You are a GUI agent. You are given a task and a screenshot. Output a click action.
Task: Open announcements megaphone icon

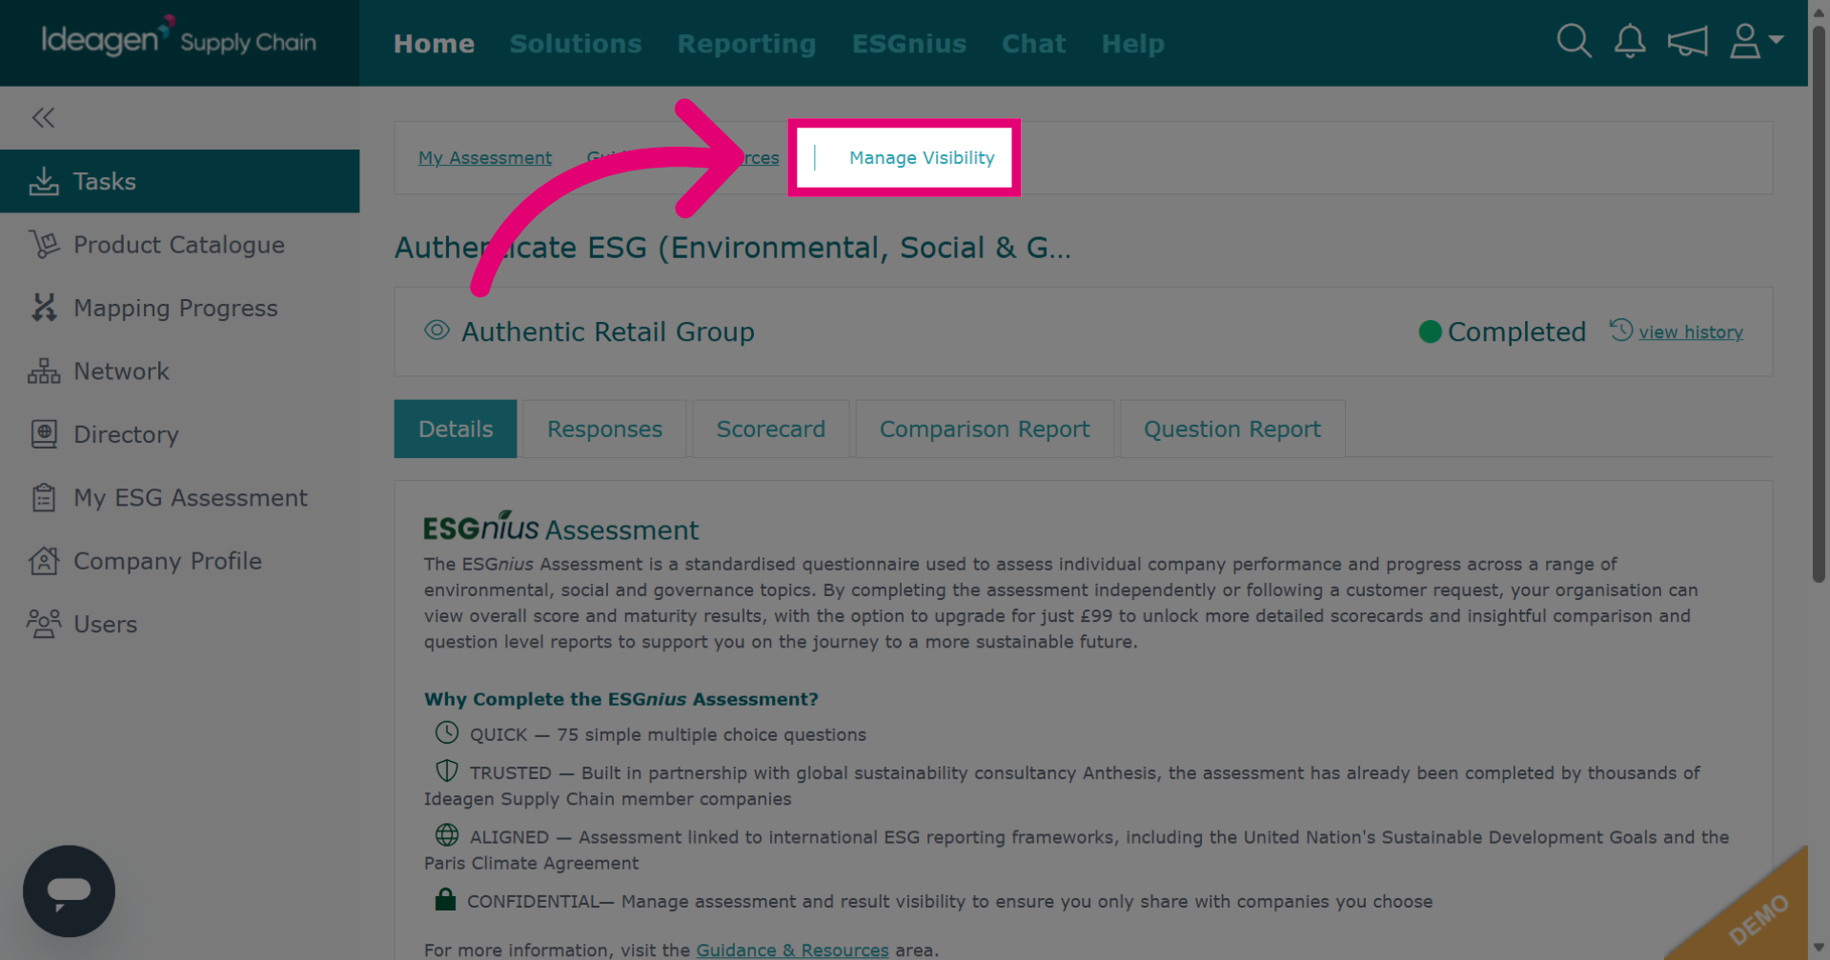point(1687,41)
